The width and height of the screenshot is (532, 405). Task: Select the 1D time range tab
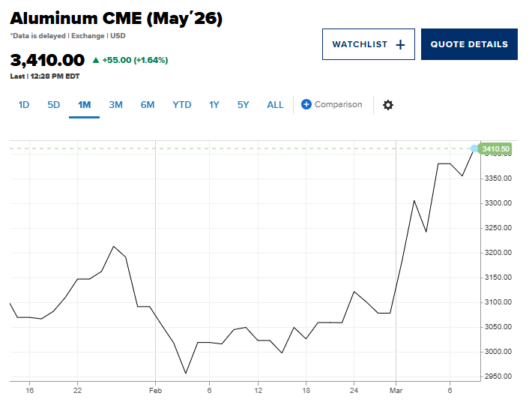pos(24,105)
